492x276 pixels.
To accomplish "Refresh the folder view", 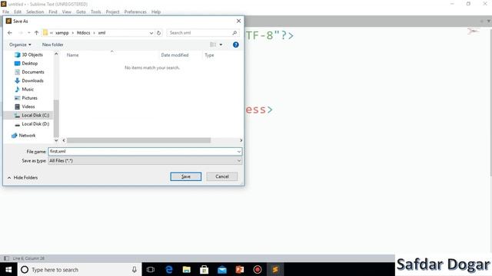I will 159,33.
